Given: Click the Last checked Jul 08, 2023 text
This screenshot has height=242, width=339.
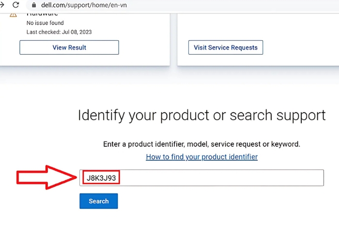Looking at the screenshot, I should click(x=59, y=32).
